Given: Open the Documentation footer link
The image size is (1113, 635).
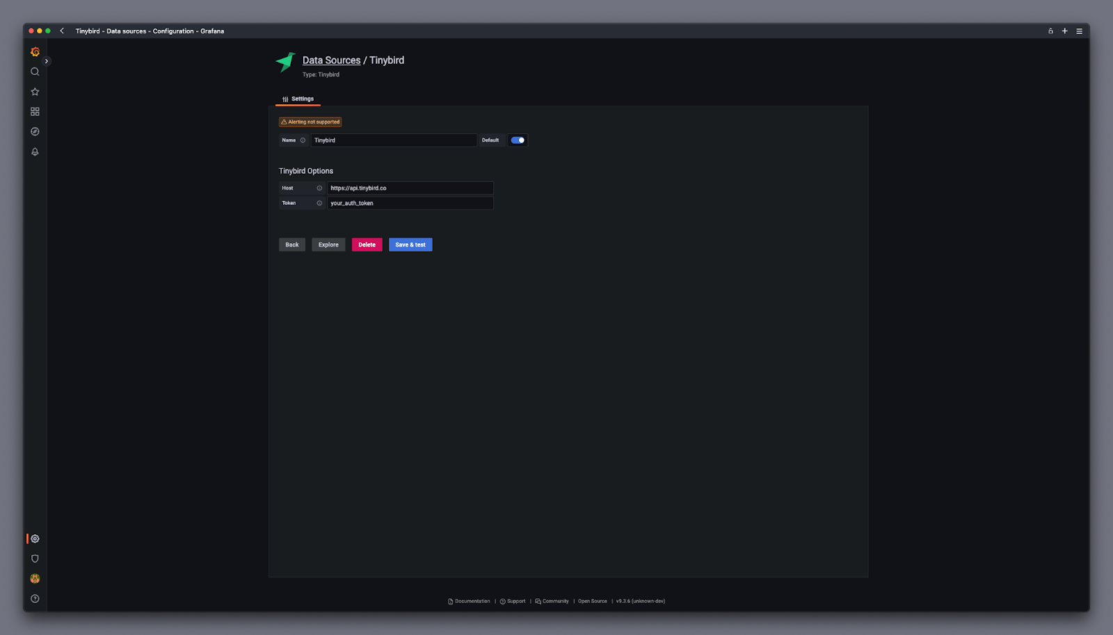Looking at the screenshot, I should (x=472, y=601).
